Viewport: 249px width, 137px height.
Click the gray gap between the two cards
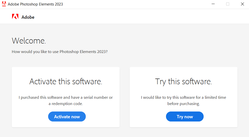(x=125, y=97)
